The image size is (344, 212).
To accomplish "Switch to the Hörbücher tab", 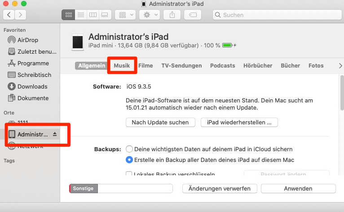I will click(x=258, y=66).
